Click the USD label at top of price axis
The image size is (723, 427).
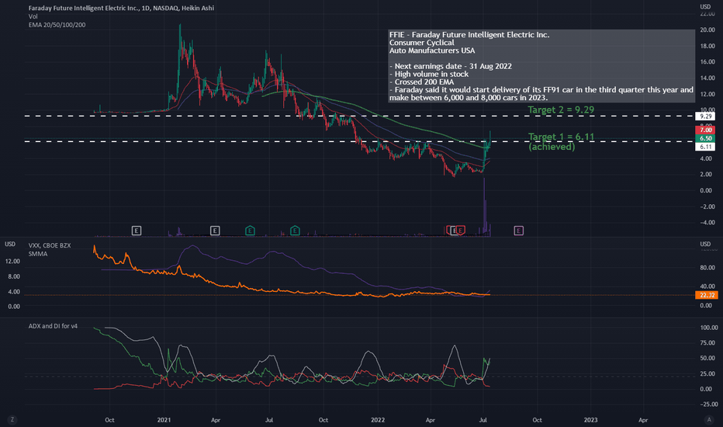[x=705, y=6]
